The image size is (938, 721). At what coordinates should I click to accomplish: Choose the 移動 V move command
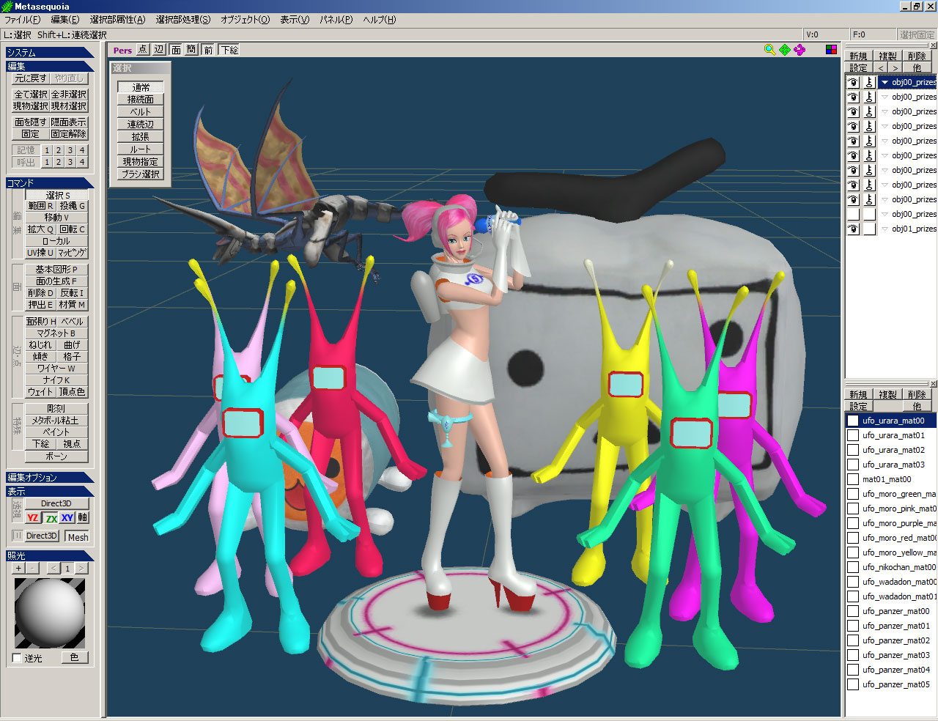56,217
